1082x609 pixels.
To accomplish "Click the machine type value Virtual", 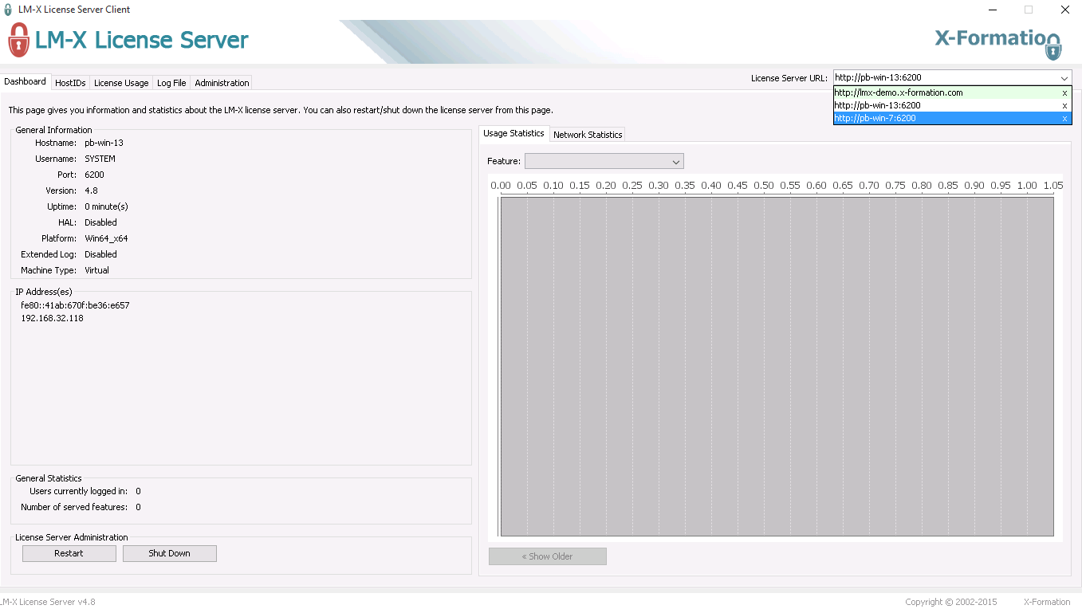I will point(97,270).
